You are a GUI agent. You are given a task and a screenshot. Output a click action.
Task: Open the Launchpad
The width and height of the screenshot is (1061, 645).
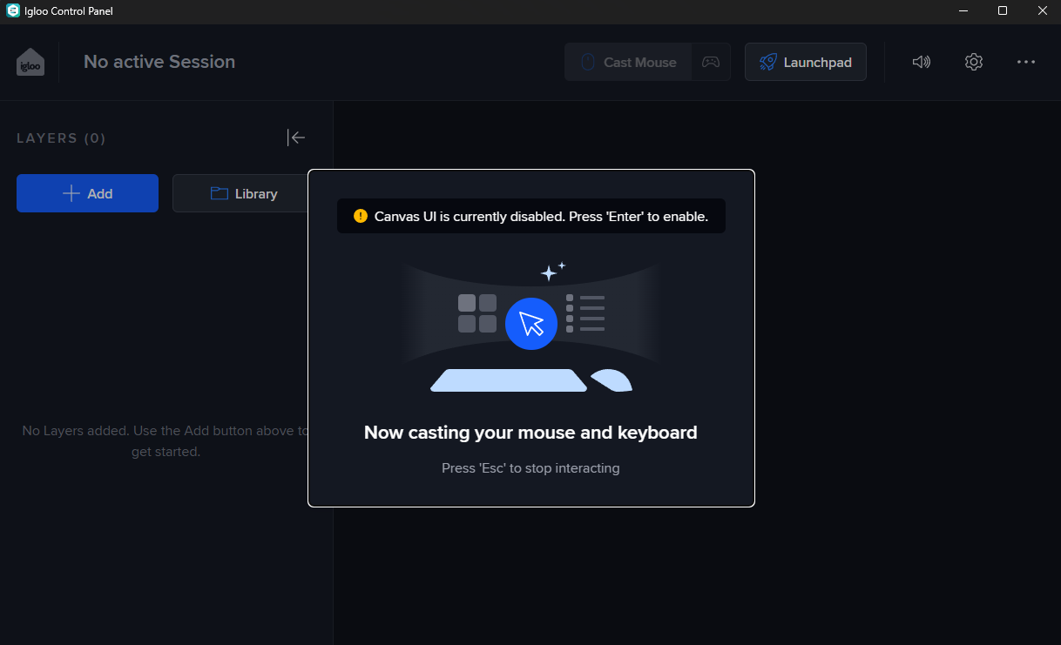tap(805, 63)
